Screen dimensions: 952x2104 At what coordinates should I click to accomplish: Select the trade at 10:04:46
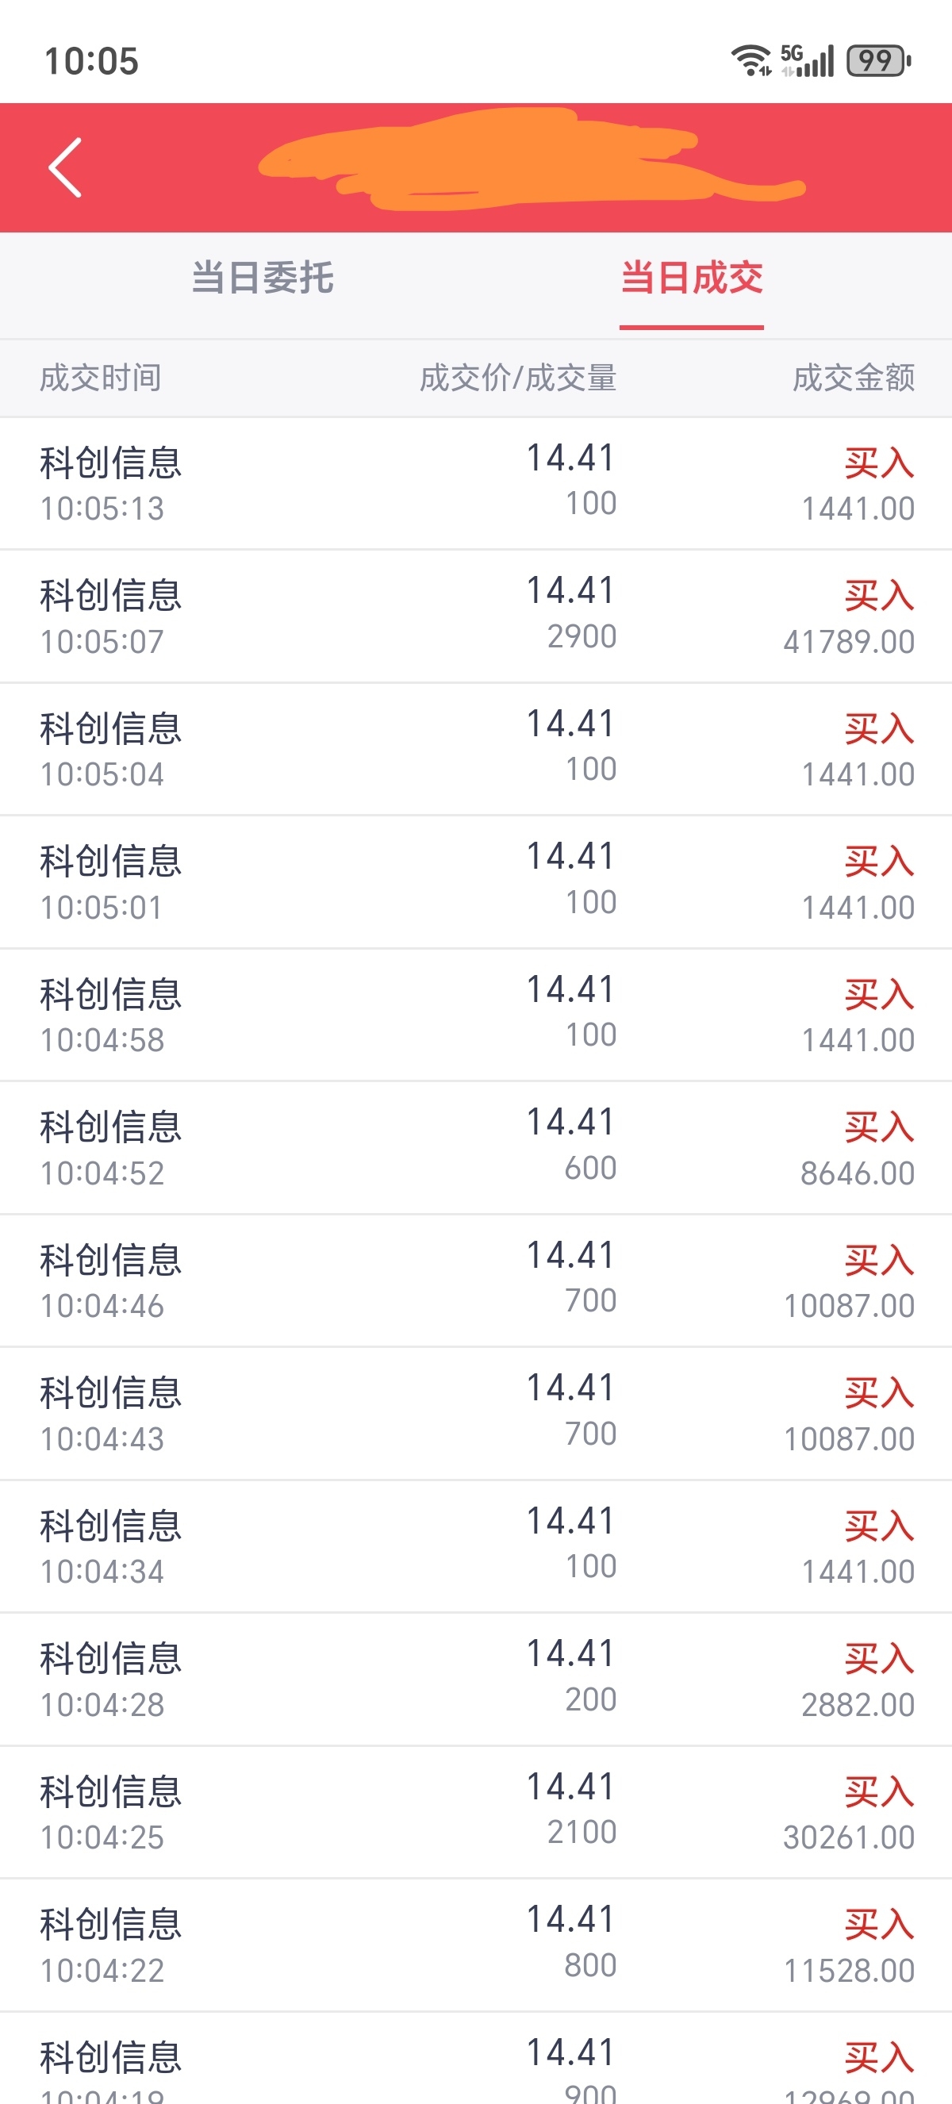click(476, 1280)
